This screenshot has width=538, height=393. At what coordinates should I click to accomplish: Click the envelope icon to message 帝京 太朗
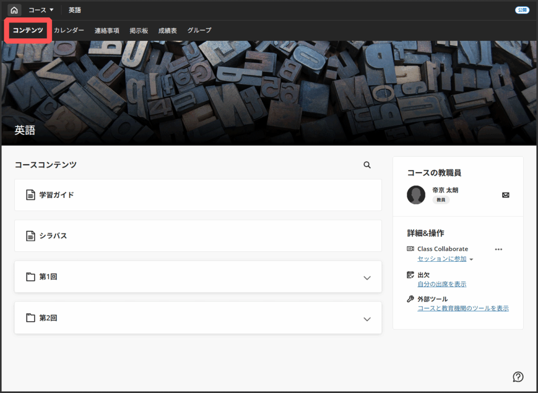tap(505, 195)
